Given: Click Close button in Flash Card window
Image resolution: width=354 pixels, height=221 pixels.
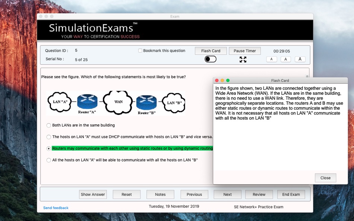Looking at the screenshot, I should [325, 178].
